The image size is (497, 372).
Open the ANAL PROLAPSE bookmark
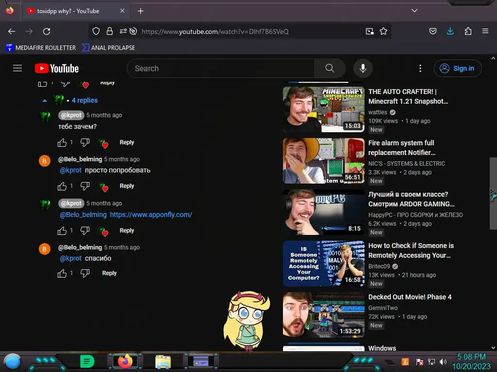[108, 48]
